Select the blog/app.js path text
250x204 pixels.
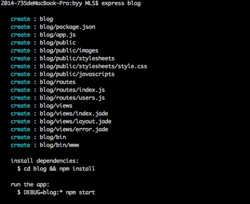click(x=57, y=35)
